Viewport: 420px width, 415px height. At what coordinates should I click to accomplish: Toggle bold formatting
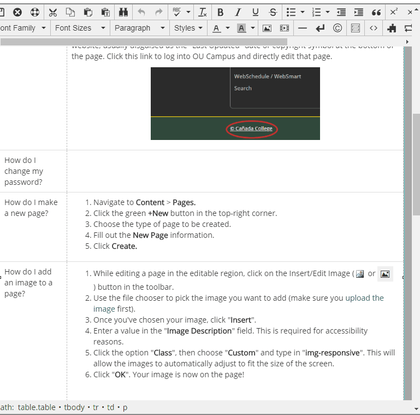220,12
